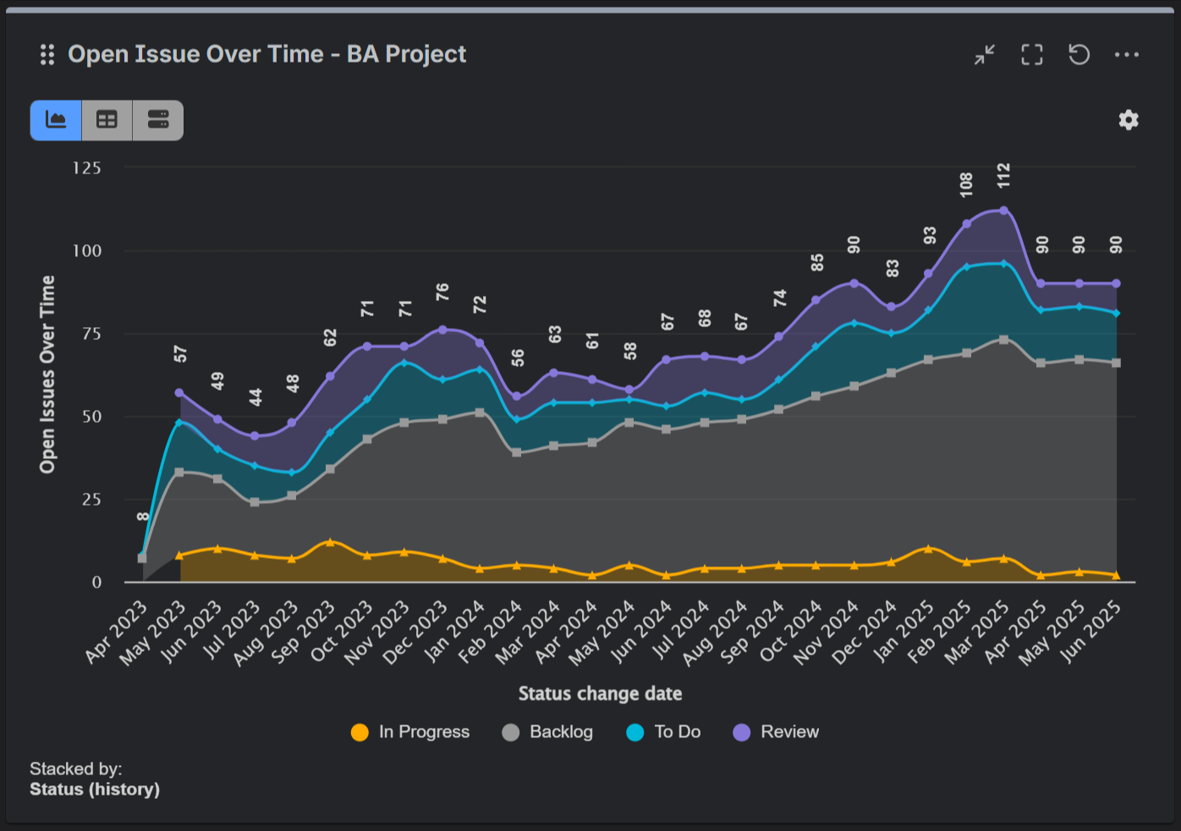Click the drag handle beside the chart title

[x=47, y=54]
